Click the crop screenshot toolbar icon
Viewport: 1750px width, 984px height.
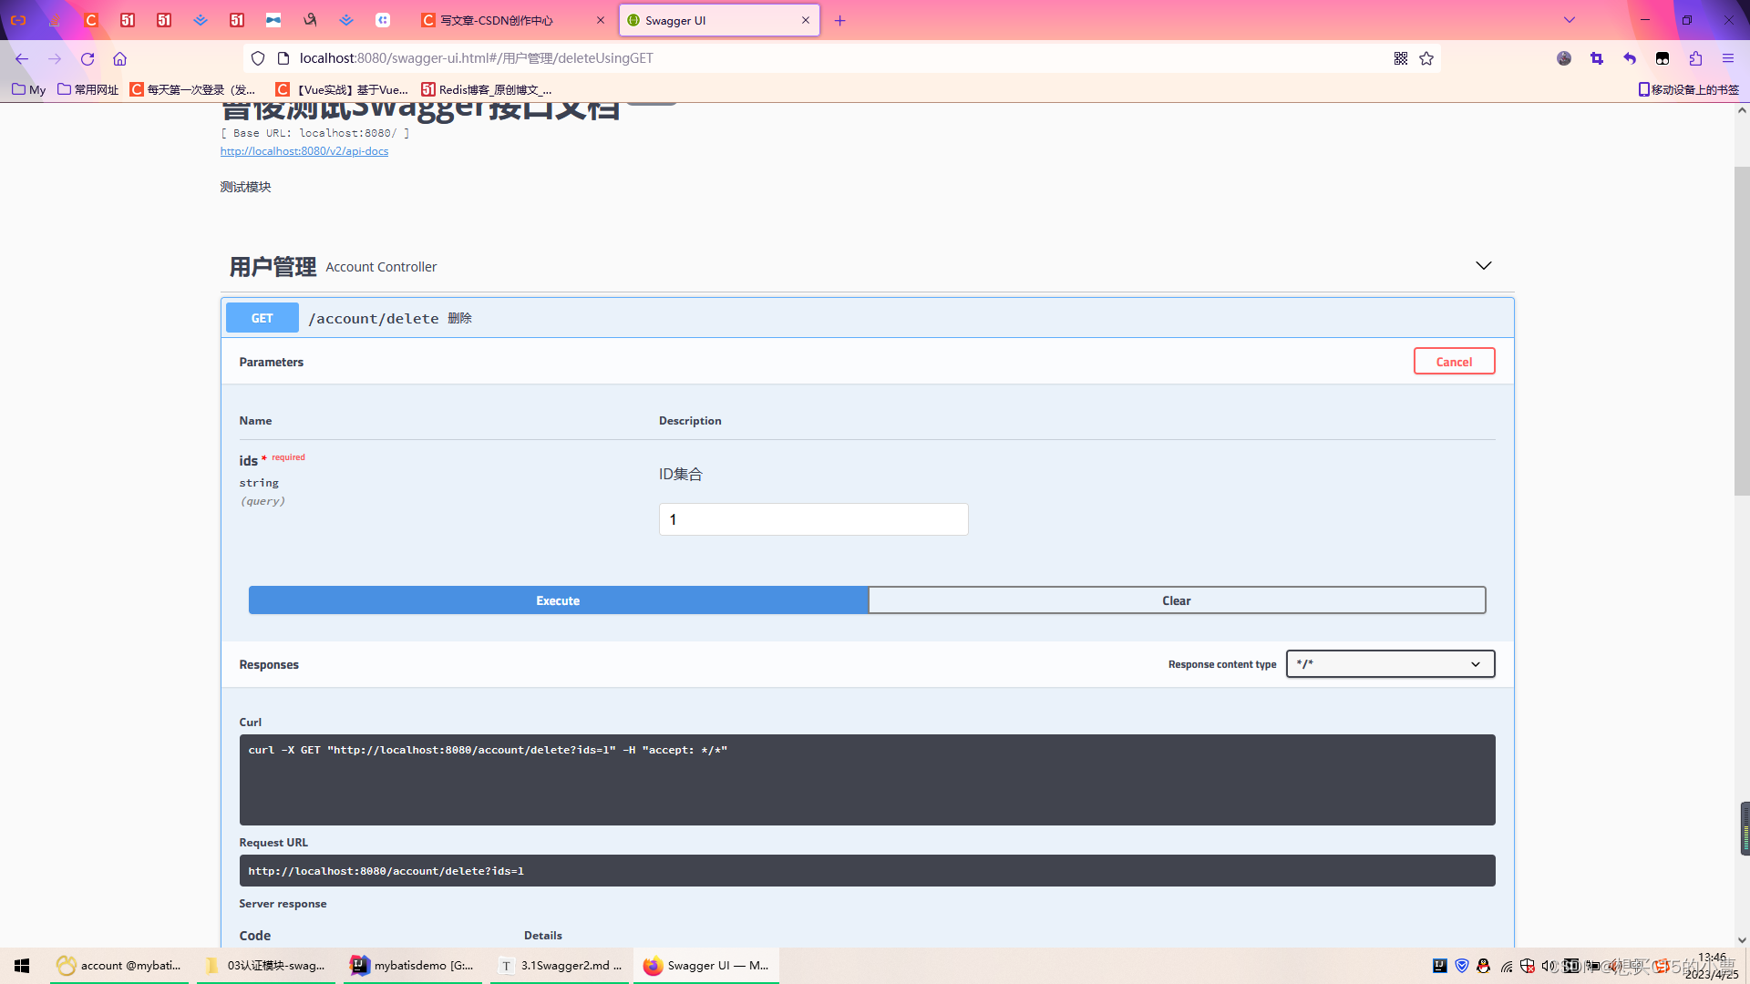coord(1597,58)
